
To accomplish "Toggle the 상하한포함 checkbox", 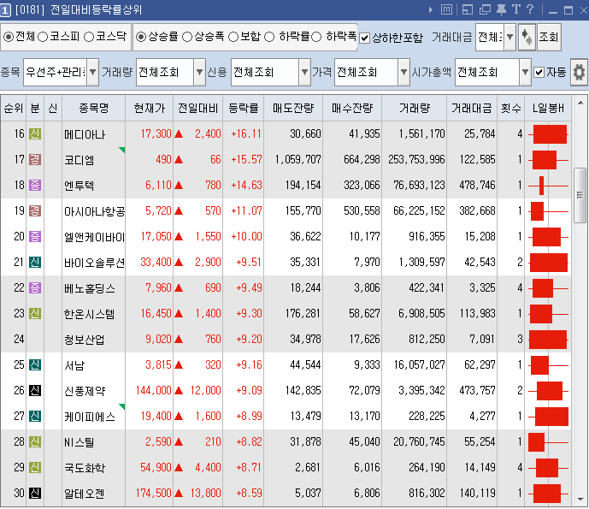I will (x=365, y=38).
